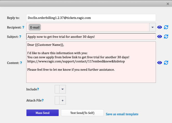Image resolution: width=172 pixels, height=123 pixels.
Task: Reset the Content field with refresh icon
Action: point(166,63)
